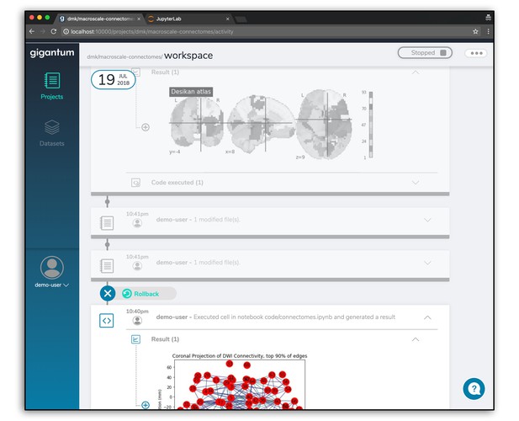Close the dmk/macroscale-connectomes browser tab
Image resolution: width=519 pixels, height=421 pixels.
click(x=139, y=19)
